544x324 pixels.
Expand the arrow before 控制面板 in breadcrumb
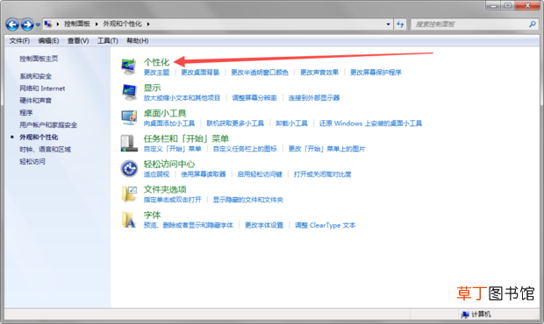pyautogui.click(x=58, y=24)
